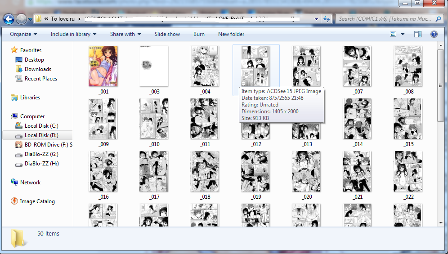
Task: Open the DiaBlo-ZZ (H:) drive
Action: [x=42, y=163]
